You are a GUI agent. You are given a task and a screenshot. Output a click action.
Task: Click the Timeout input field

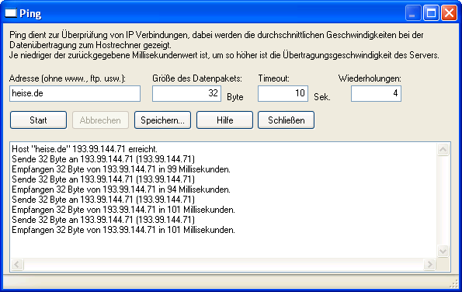click(283, 94)
